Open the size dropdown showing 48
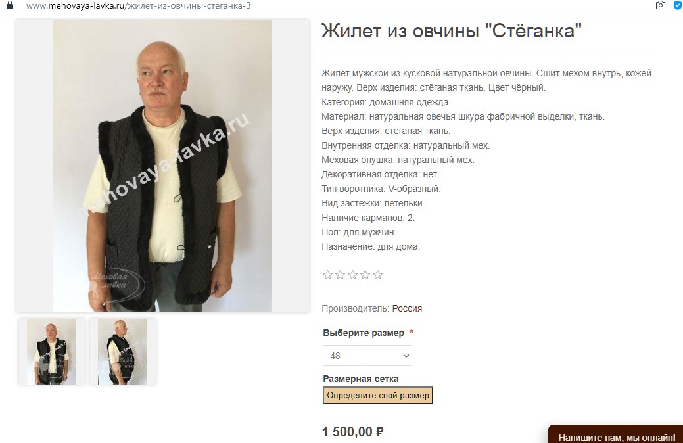 pyautogui.click(x=367, y=356)
